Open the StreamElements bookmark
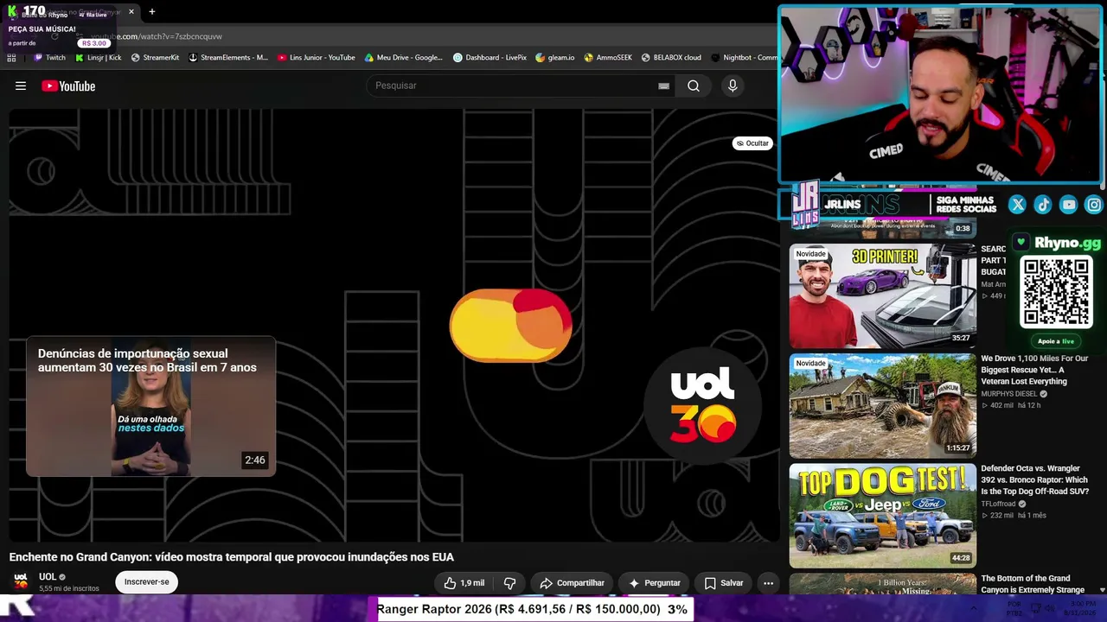 (228, 58)
